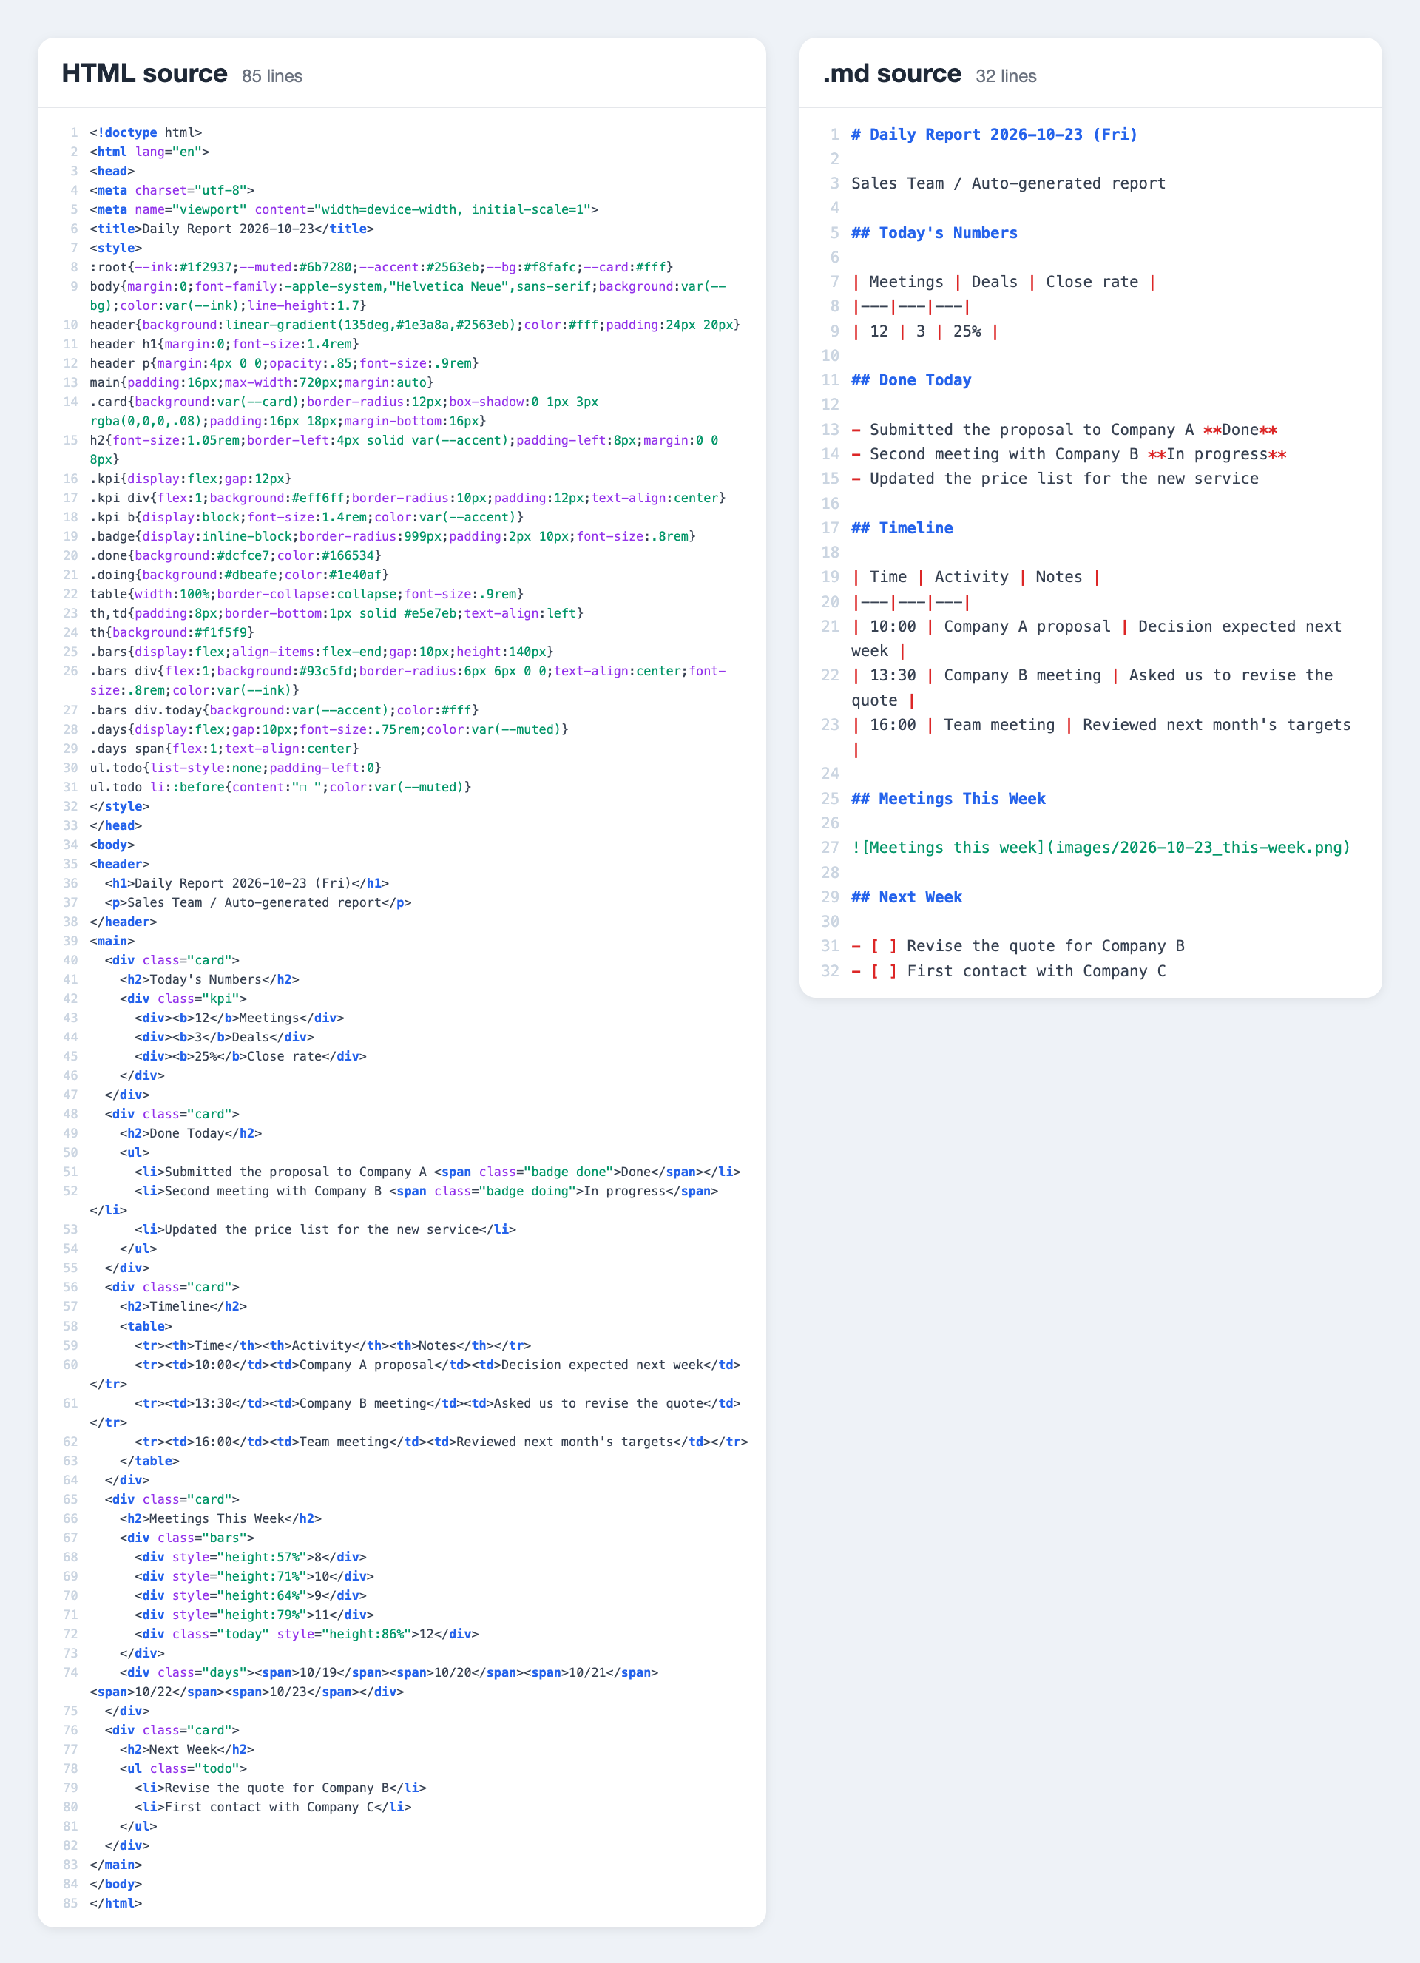Click the '## Next Week' markdown heading

coord(907,896)
